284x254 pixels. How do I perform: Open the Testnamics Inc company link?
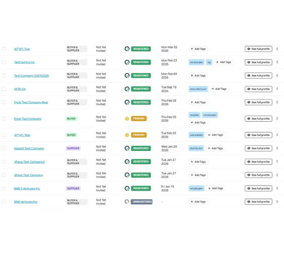point(24,62)
